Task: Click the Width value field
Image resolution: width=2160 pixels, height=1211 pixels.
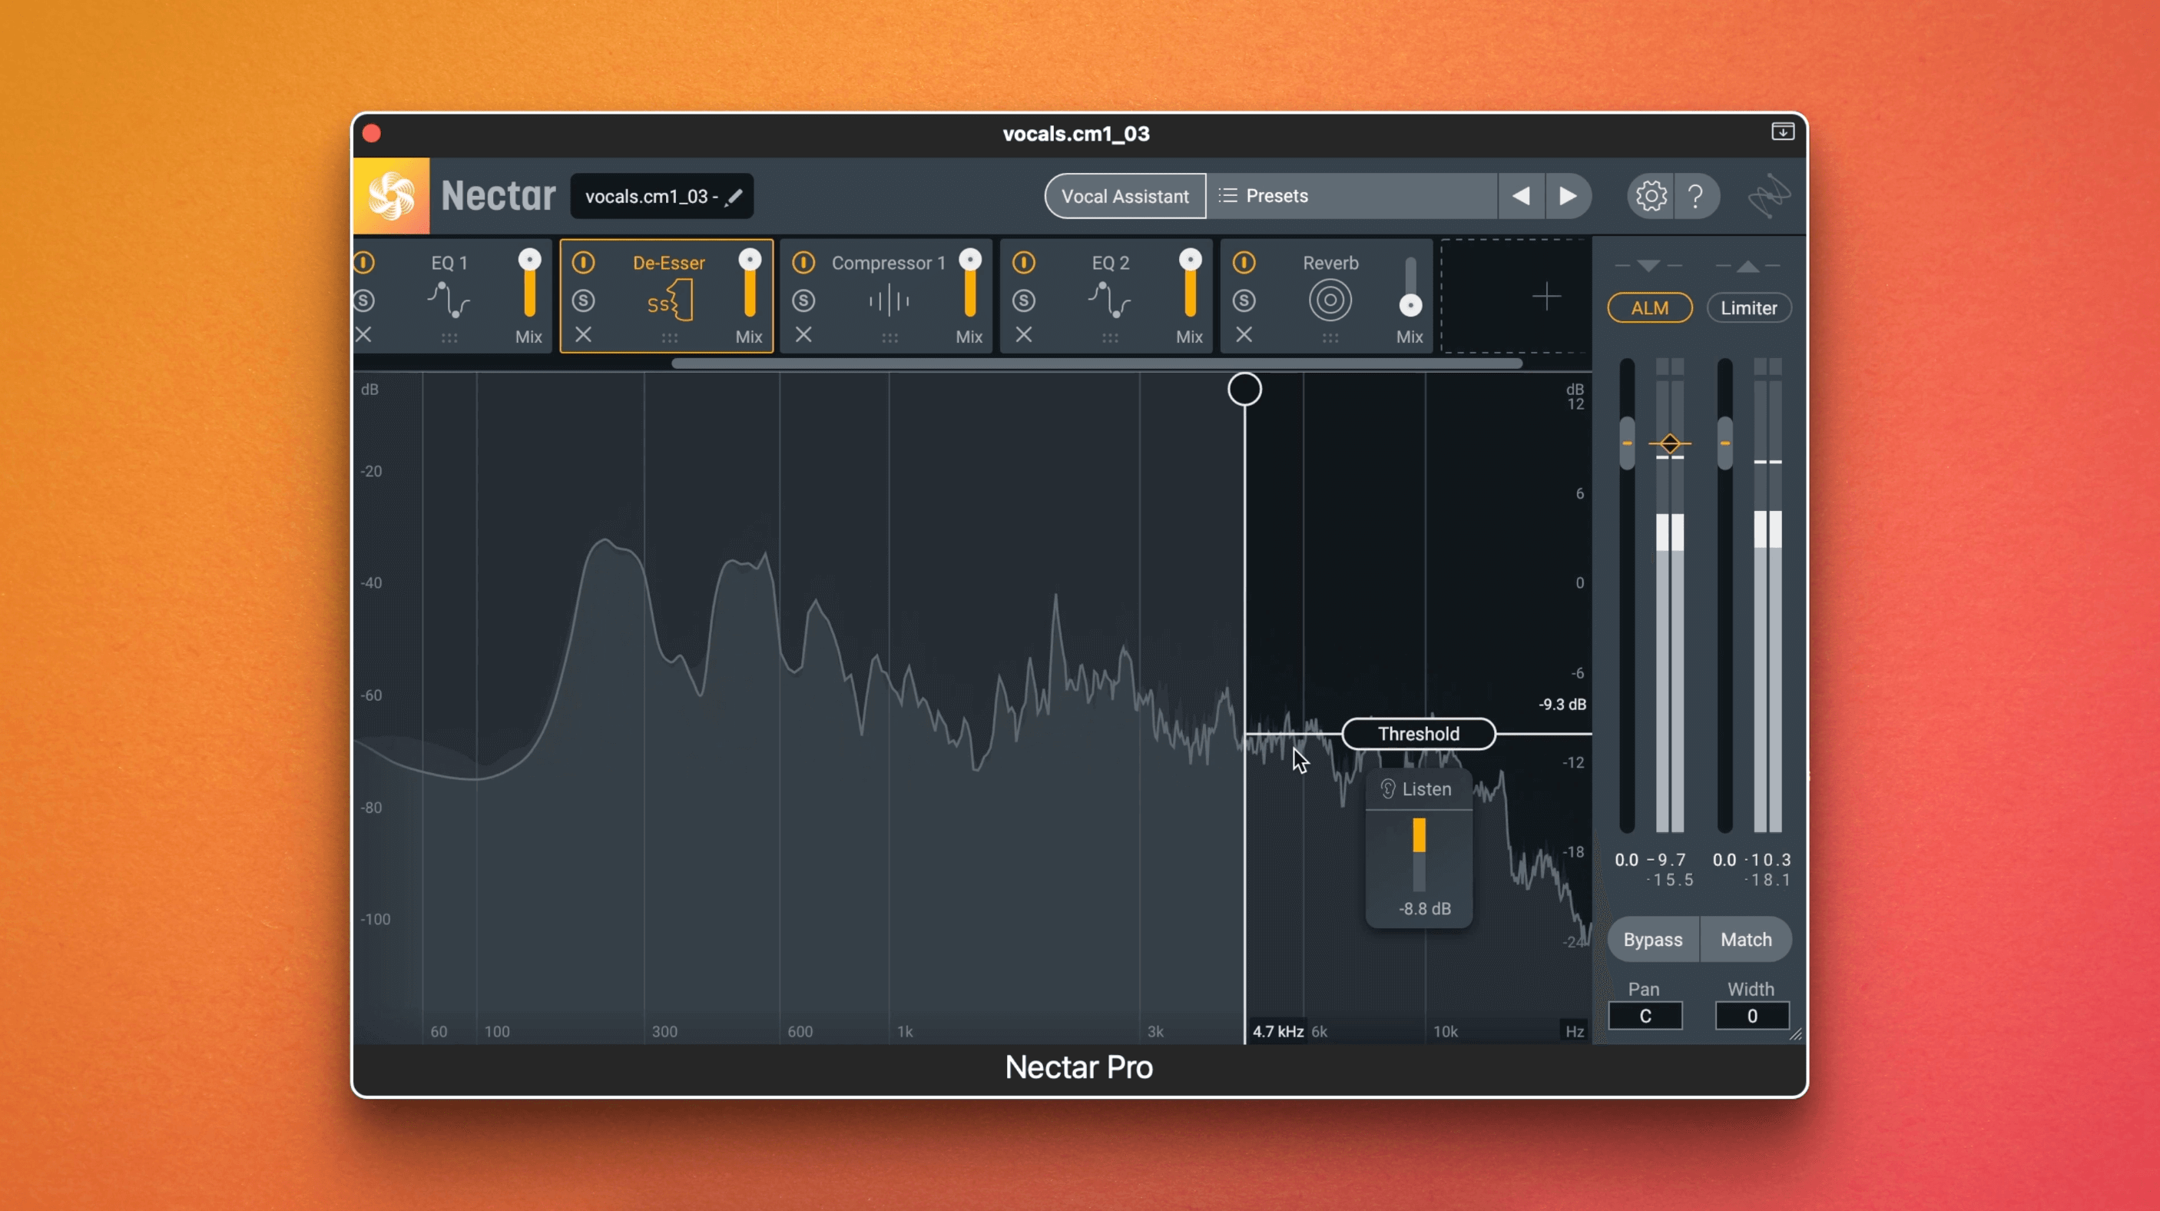Action: point(1752,1016)
